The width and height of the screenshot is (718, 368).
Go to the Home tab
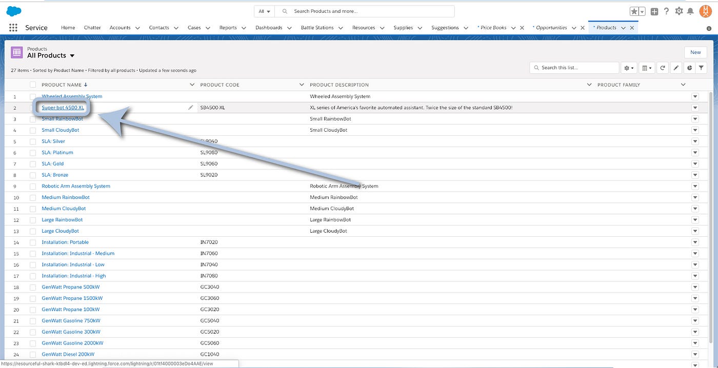pos(68,28)
